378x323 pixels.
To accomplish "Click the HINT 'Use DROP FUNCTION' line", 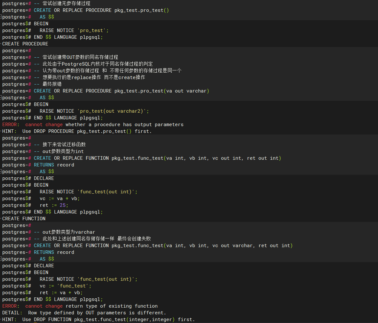I will click(98, 319).
